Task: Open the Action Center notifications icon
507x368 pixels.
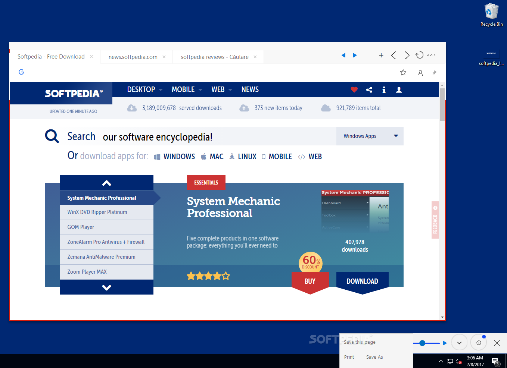Action: (x=495, y=361)
